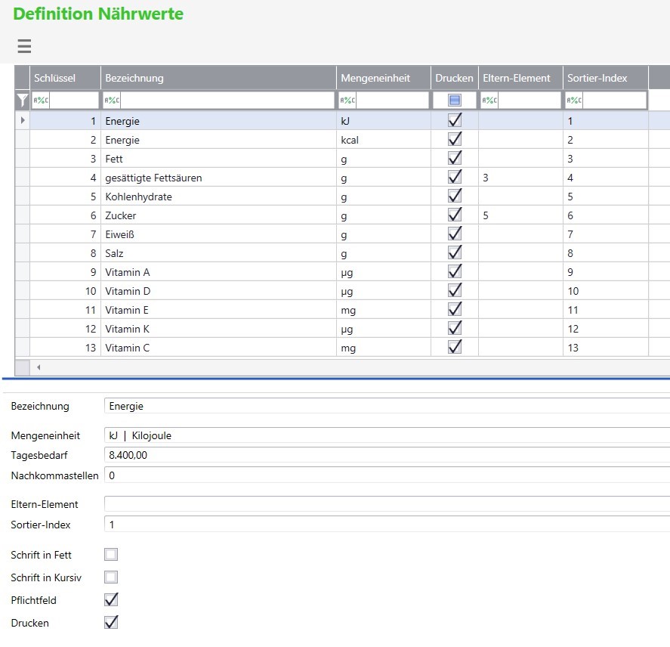This screenshot has height=647, width=670.
Task: Open the Mengeneinheit kJ Kilojoule dropdown
Action: point(385,435)
